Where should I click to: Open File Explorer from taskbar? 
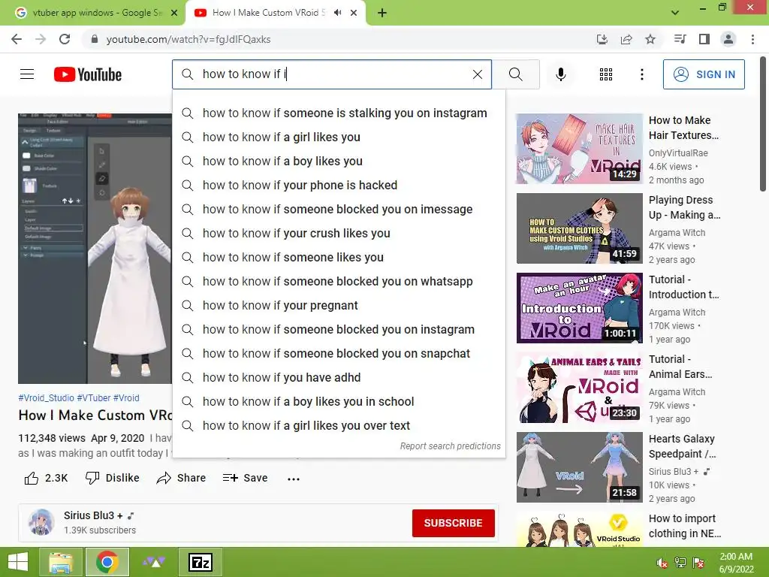(x=61, y=562)
